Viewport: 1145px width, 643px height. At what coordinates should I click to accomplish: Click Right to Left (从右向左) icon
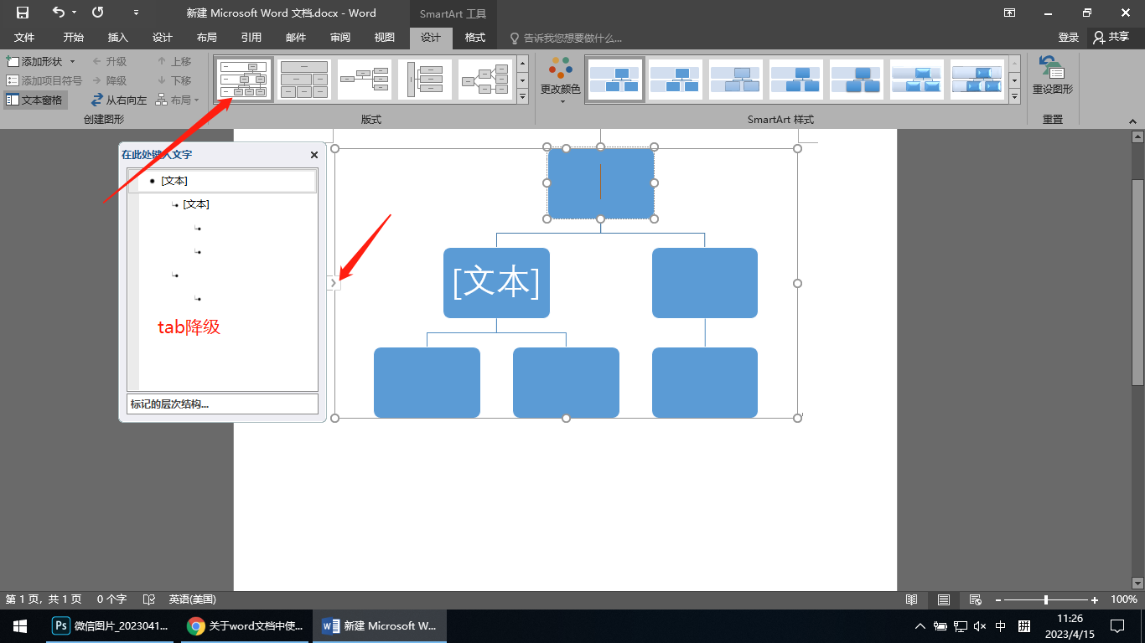(97, 100)
